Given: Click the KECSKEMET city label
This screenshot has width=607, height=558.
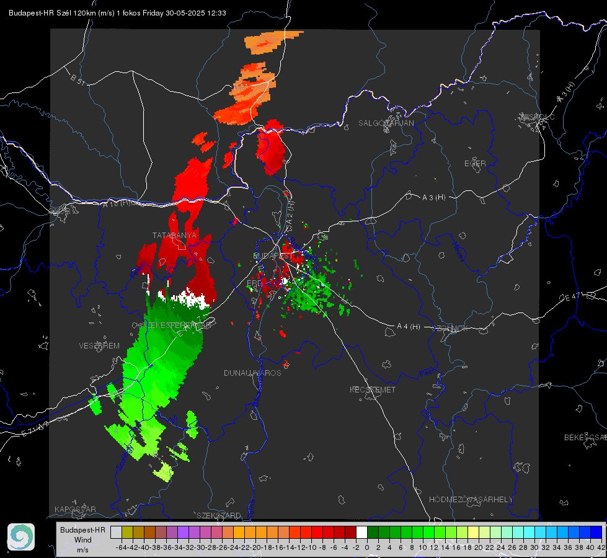Looking at the screenshot, I should click(373, 389).
